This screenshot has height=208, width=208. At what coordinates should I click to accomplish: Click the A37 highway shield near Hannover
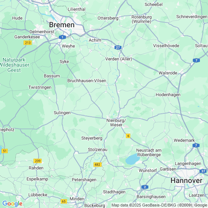pos(203,171)
